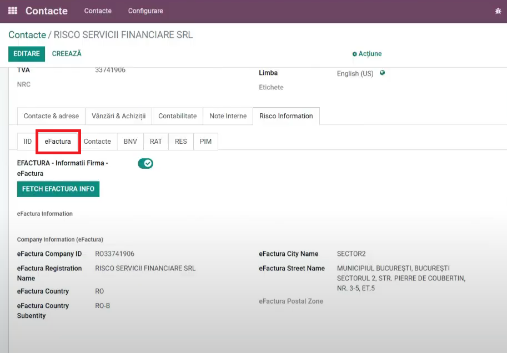Click the eFactura Information section heading
This screenshot has height=353, width=507.
pos(45,214)
